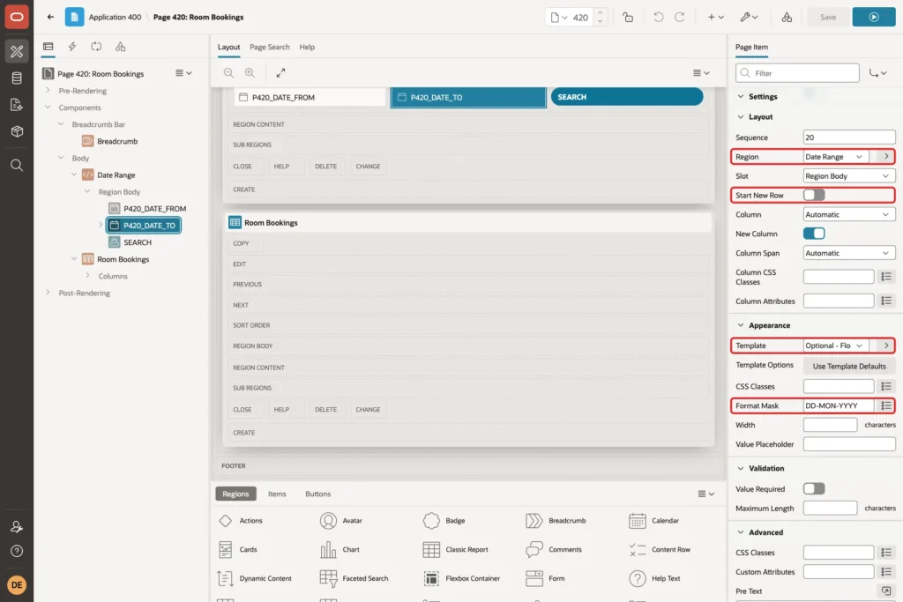Undo the last change
This screenshot has height=602, width=903.
(x=658, y=18)
